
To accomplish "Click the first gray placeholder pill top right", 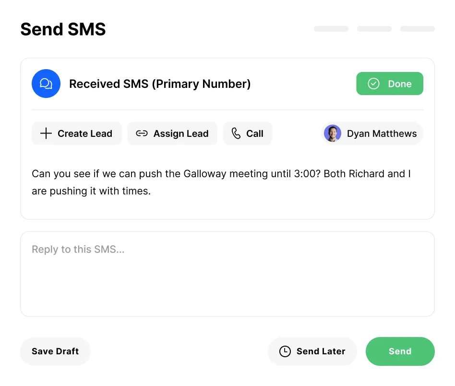I will click(331, 29).
